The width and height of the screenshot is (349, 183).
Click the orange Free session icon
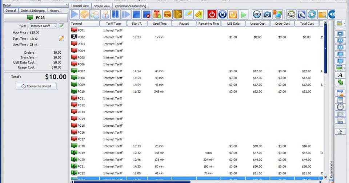[x=85, y=15]
